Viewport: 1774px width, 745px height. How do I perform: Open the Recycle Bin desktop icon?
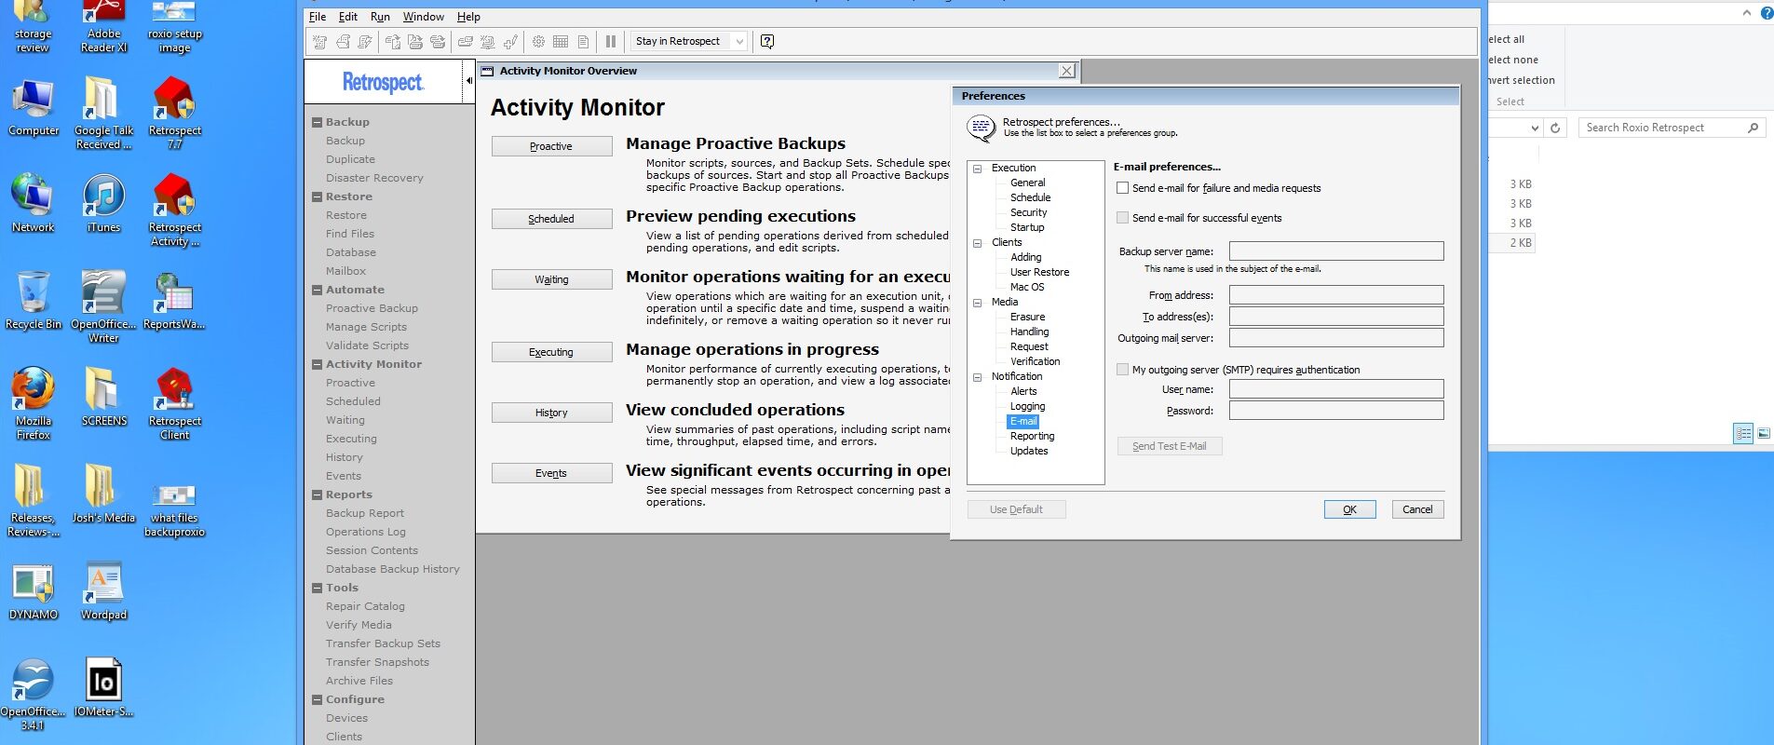34,300
